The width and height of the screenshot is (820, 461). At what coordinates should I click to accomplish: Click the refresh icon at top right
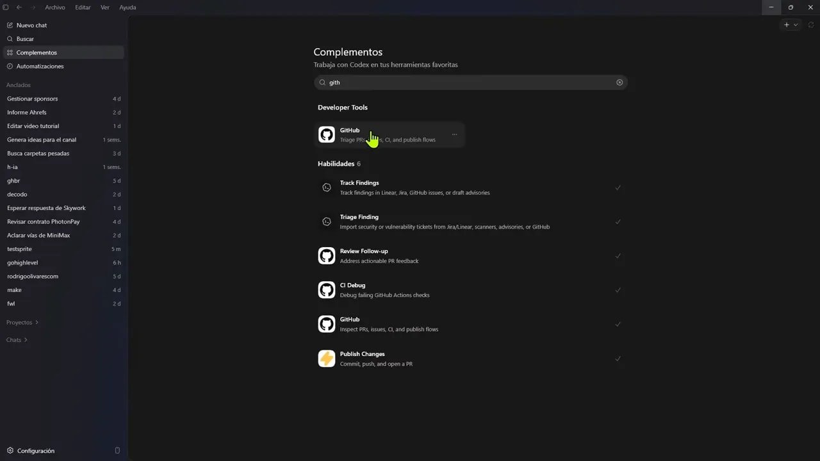[810, 25]
